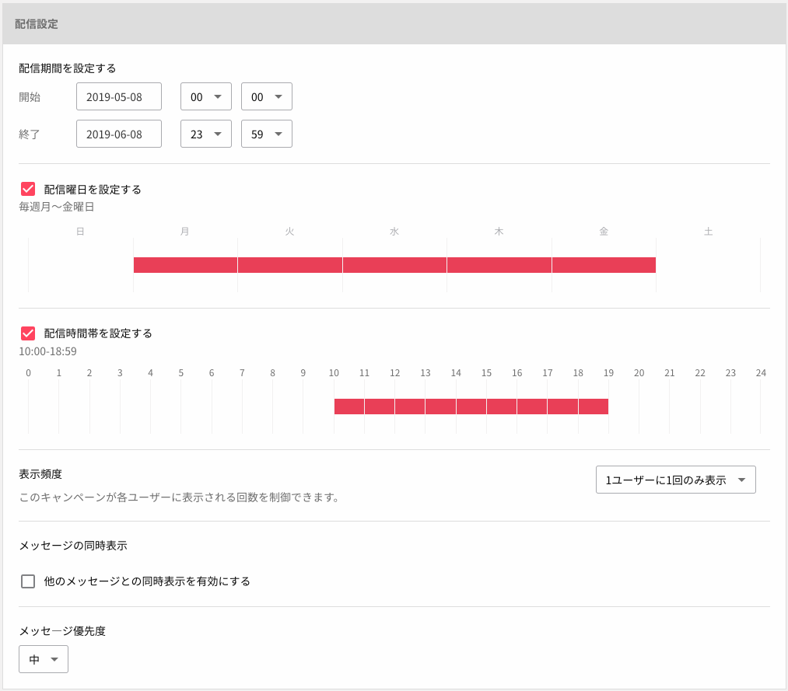Click the 表示頻度 label
The width and height of the screenshot is (788, 691).
pos(40,473)
